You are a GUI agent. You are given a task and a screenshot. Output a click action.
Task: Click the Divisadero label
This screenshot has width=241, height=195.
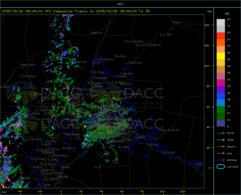coord(131,94)
